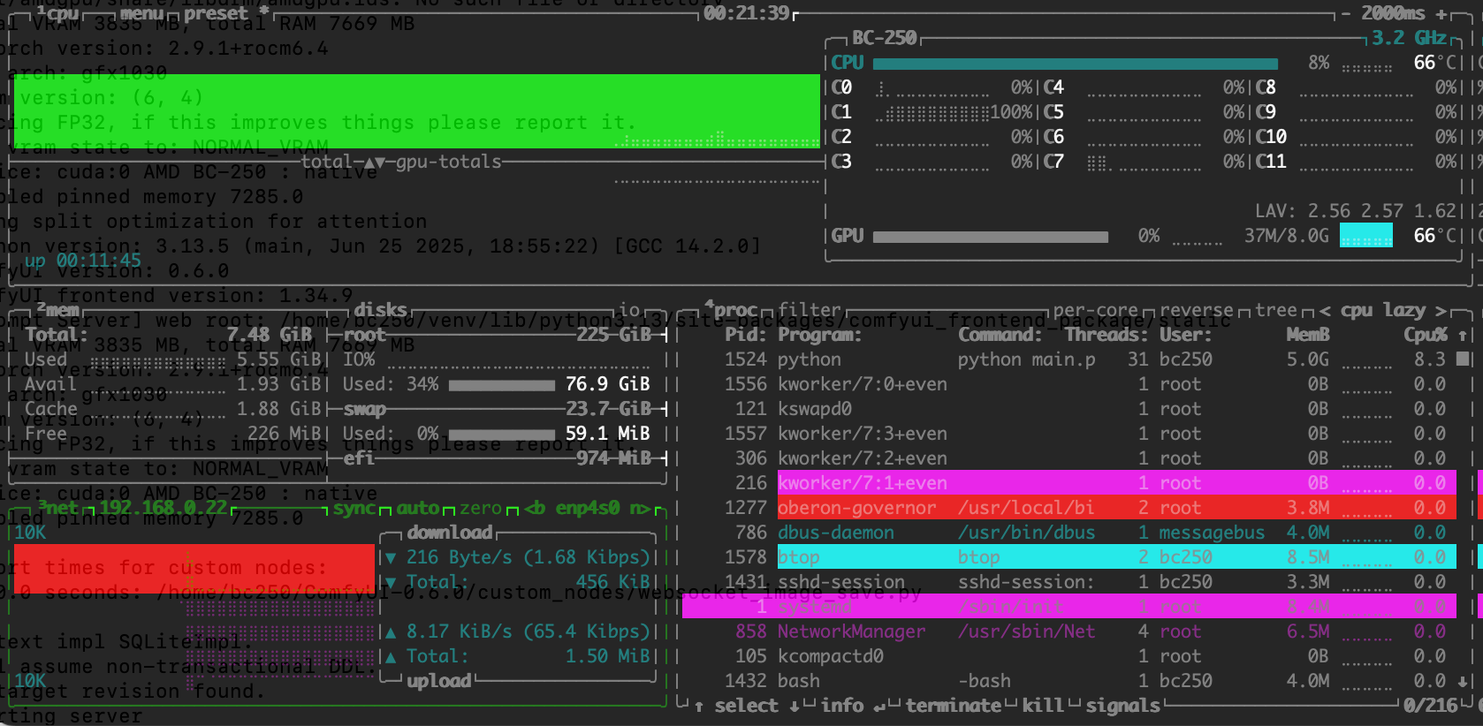The width and height of the screenshot is (1483, 726).
Task: Toggle the mem box label
Action: point(58,310)
